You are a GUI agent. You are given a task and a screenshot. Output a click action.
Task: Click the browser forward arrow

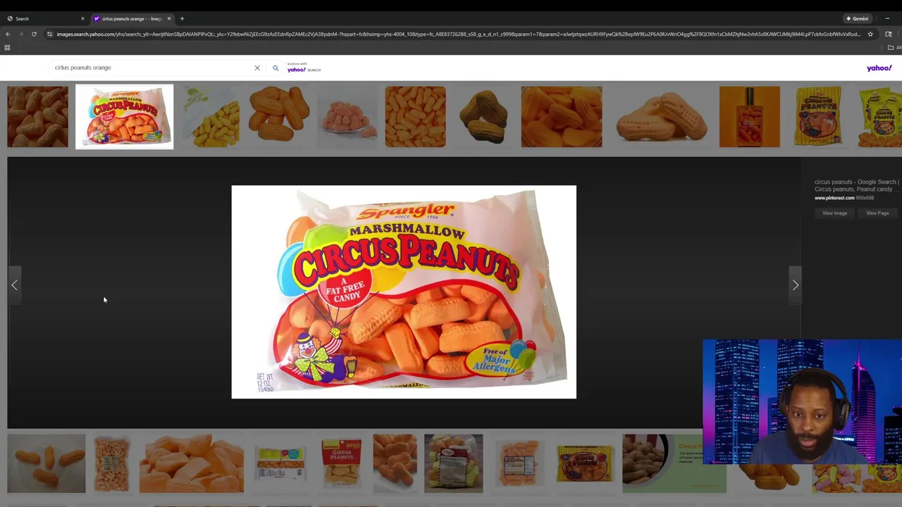click(x=20, y=34)
